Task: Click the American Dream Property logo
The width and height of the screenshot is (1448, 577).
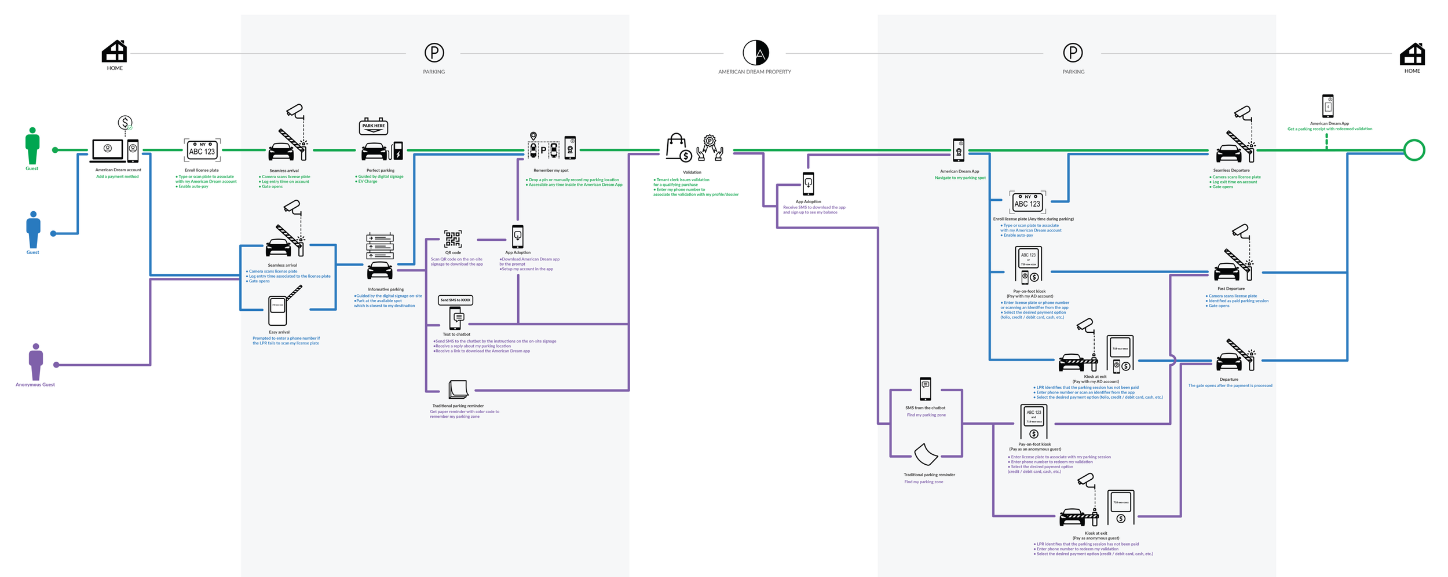Action: point(756,53)
